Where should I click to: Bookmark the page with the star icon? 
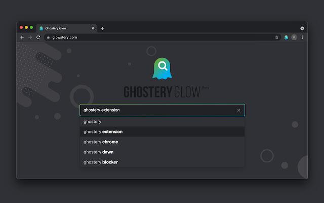coord(277,37)
